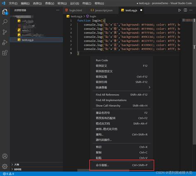
Task: Open the Extensions view icon
Action: 5,53
